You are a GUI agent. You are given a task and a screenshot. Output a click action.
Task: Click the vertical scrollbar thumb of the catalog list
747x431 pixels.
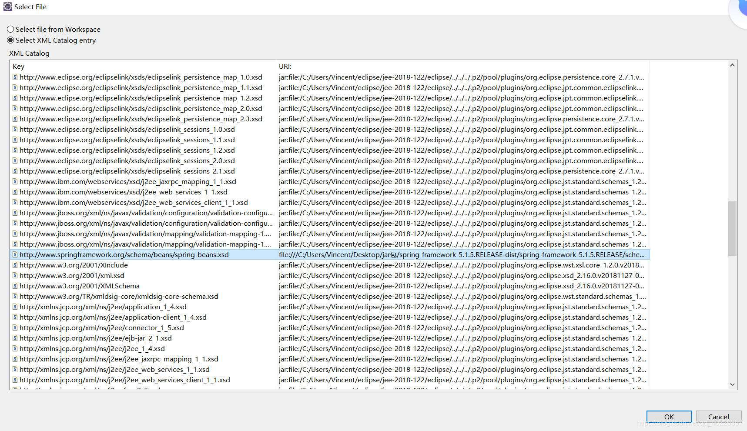point(732,228)
